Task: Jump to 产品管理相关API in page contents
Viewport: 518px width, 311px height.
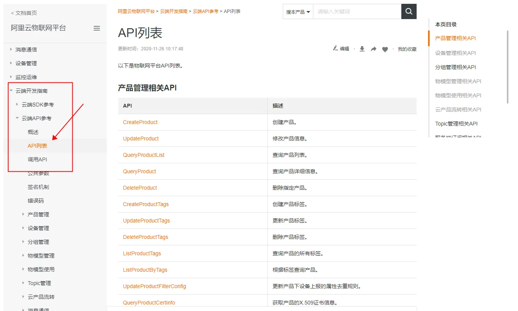Action: tap(456, 38)
